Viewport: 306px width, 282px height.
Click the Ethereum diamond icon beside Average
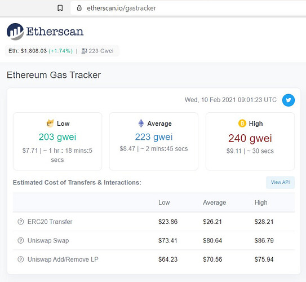pos(141,123)
